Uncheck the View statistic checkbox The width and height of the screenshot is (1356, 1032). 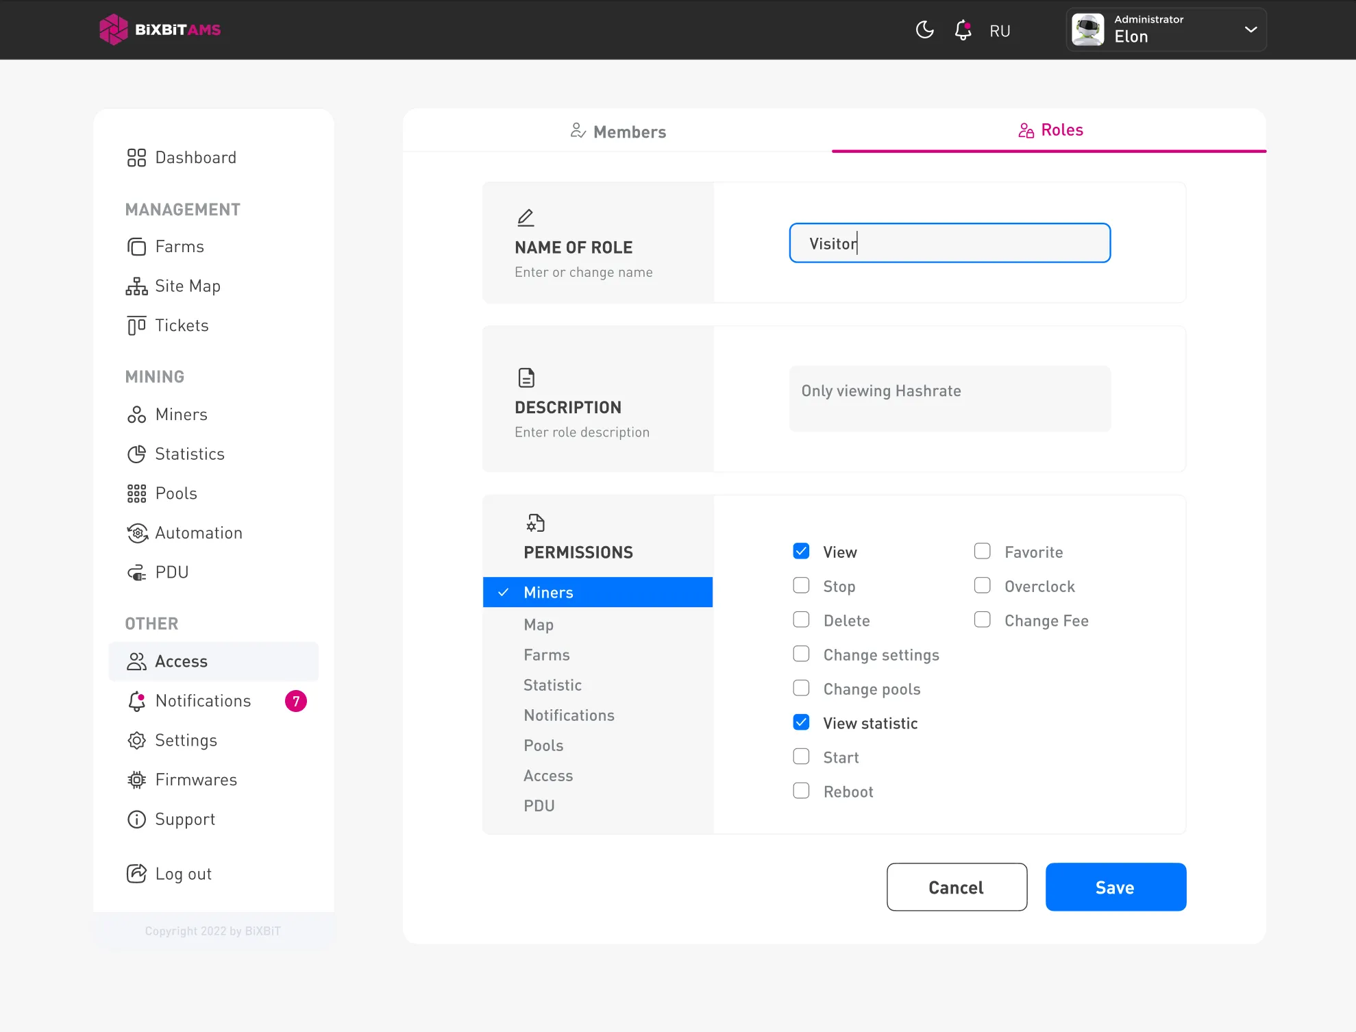801,722
